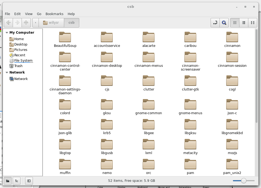This screenshot has width=261, height=188.
Task: Adjust the icon zoom slider
Action: 244,181
